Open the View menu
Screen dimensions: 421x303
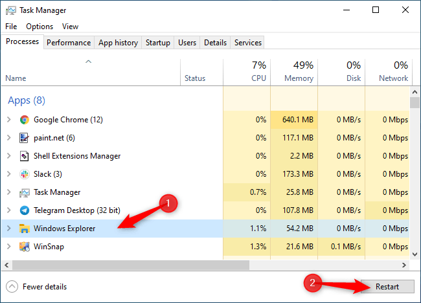tap(70, 27)
